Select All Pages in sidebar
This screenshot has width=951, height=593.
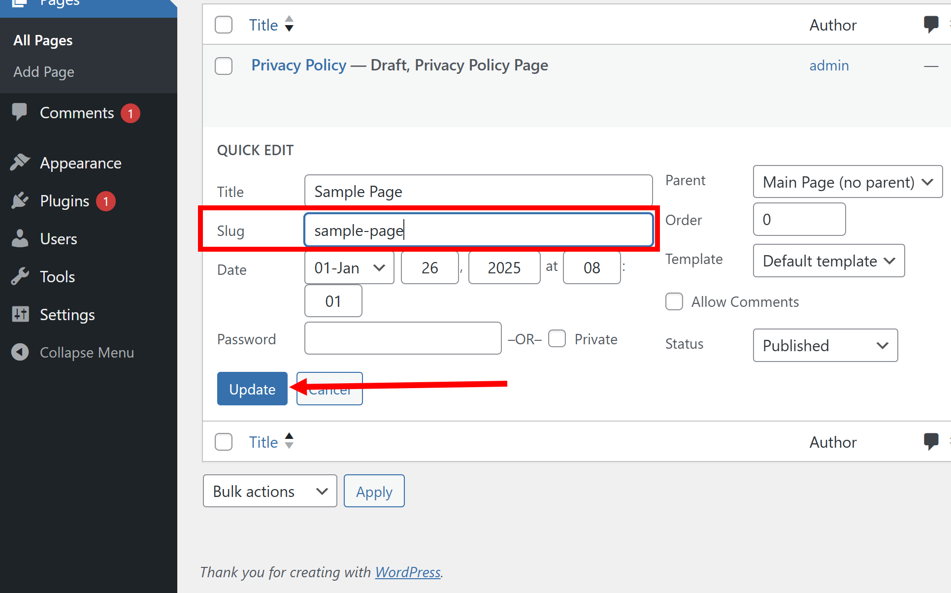43,40
